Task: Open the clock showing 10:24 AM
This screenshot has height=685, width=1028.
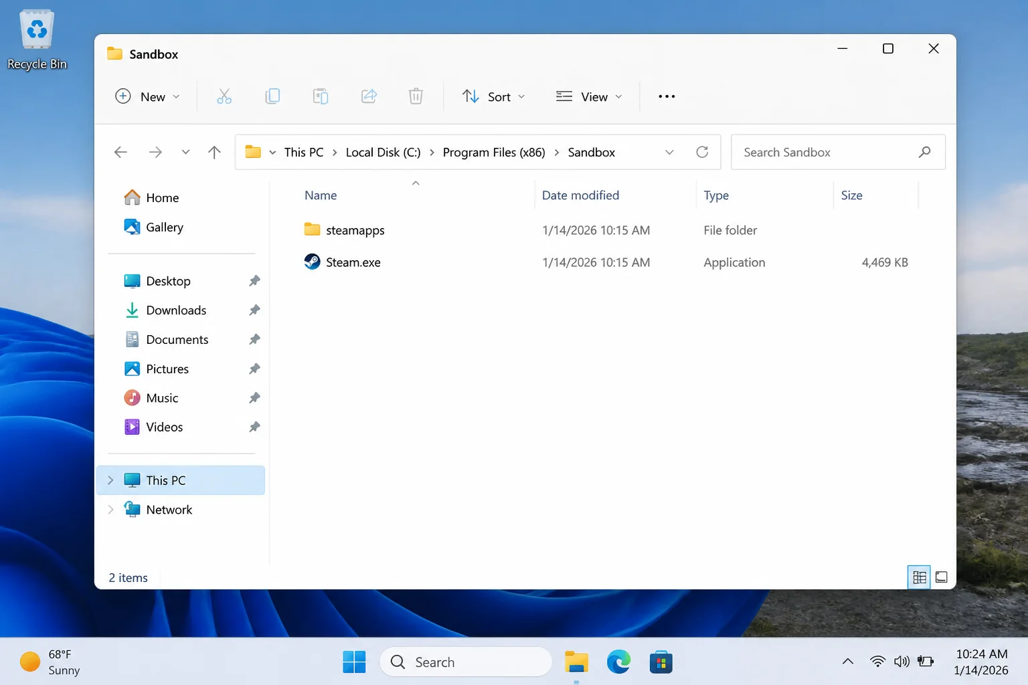Action: click(981, 662)
